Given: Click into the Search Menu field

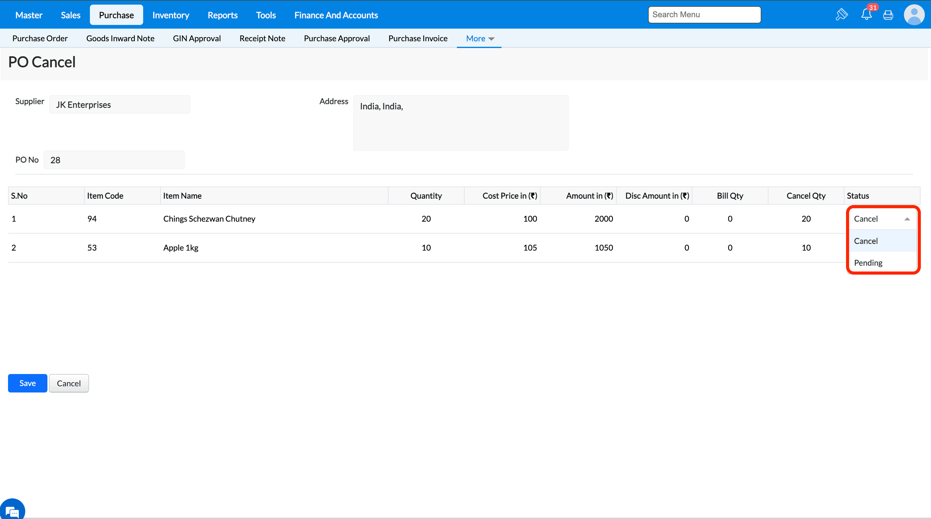Looking at the screenshot, I should [704, 14].
